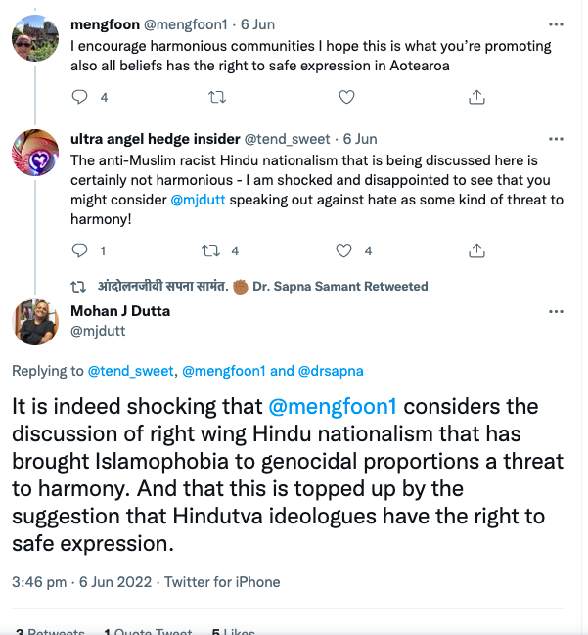The image size is (588, 635).
Task: Share mengfoon's tweet
Action: (477, 96)
